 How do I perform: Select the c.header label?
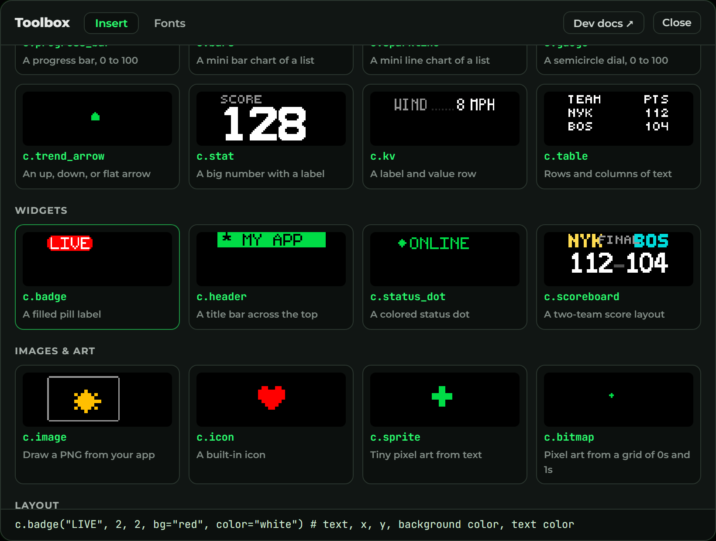click(222, 297)
